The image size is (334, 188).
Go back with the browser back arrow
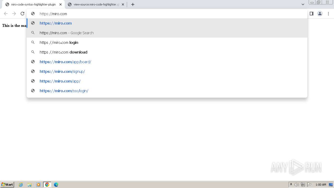click(6, 14)
